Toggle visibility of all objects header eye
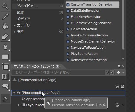This screenshot has width=135, height=112. 117,86
